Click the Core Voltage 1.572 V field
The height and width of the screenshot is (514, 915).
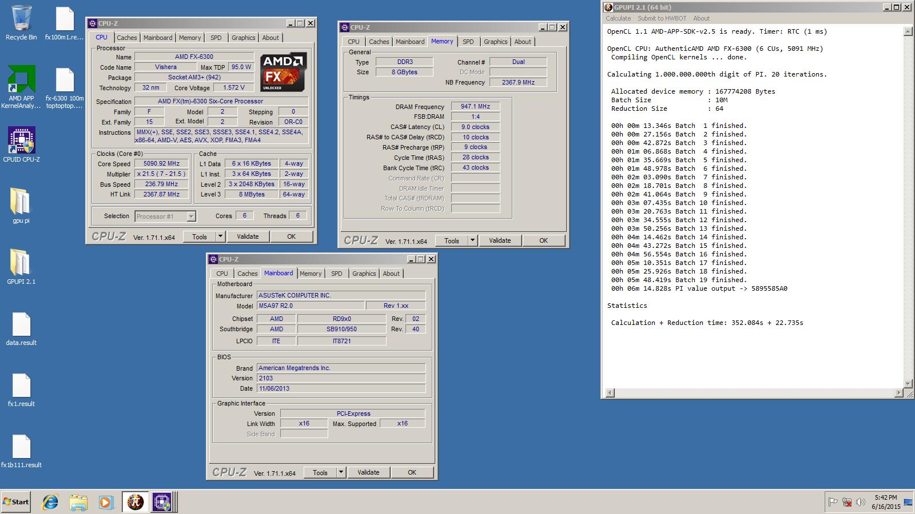pos(234,87)
